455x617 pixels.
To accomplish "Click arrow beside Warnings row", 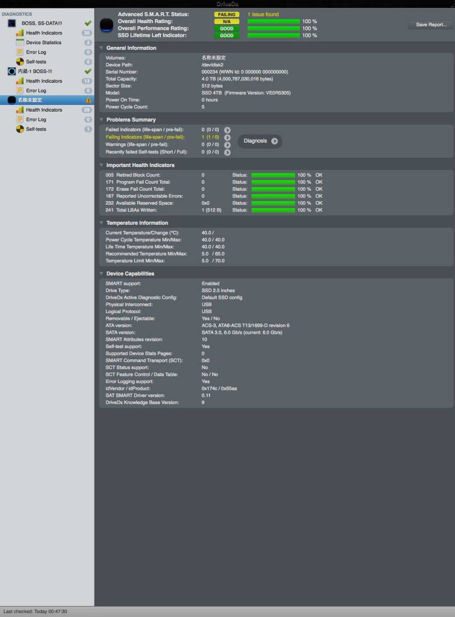I will tap(227, 144).
